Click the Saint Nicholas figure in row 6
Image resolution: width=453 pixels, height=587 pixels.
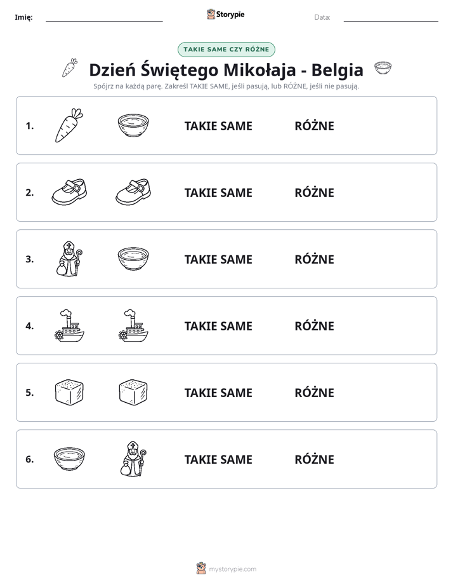coord(133,459)
